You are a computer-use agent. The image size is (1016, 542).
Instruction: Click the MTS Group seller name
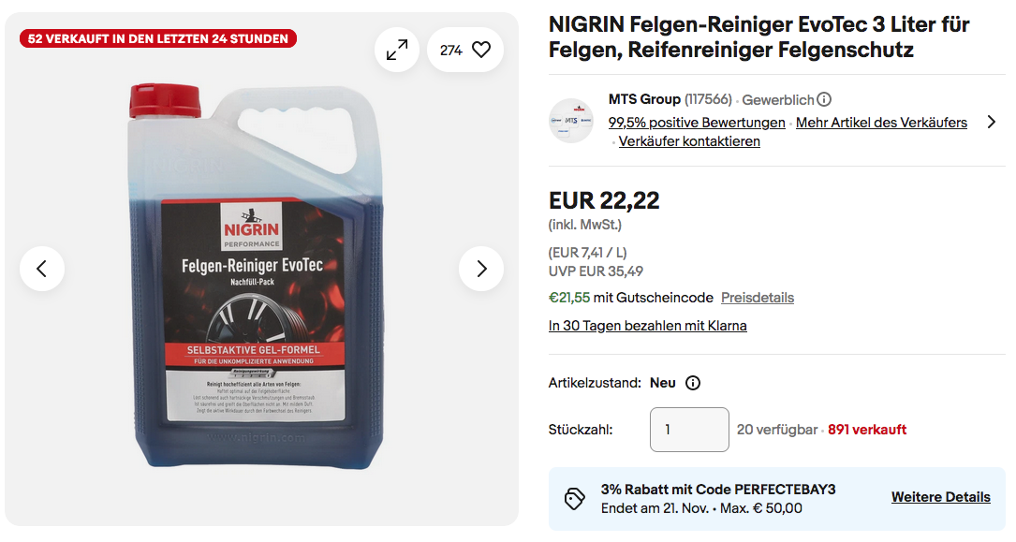coord(644,99)
